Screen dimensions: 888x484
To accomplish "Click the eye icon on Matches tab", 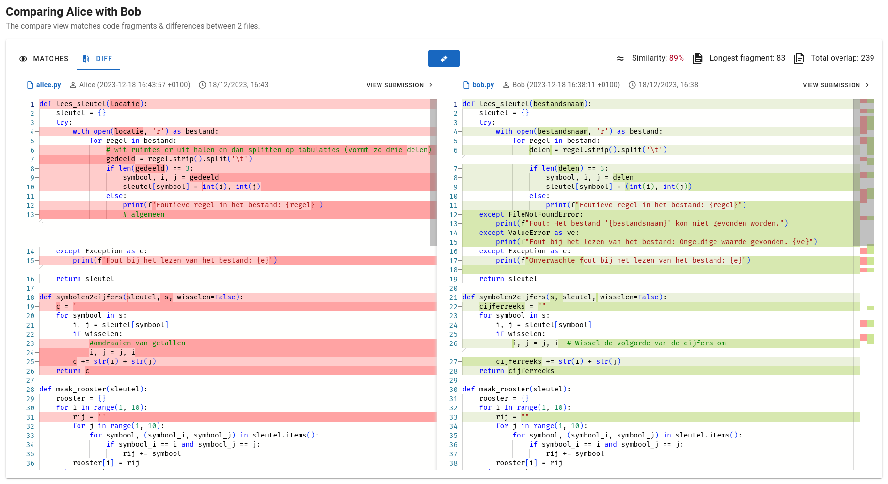I will point(23,59).
